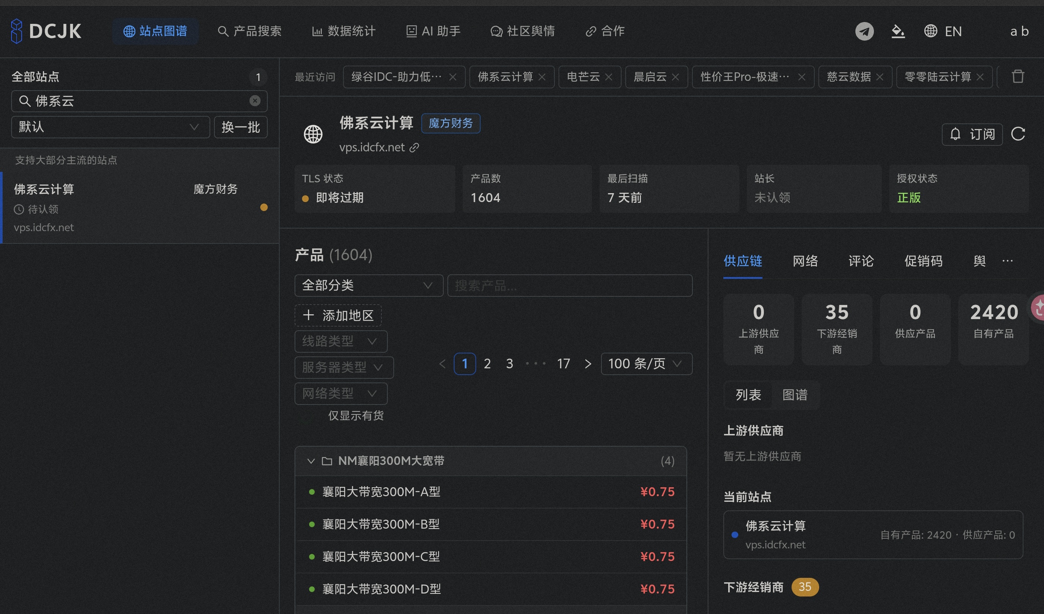The width and height of the screenshot is (1044, 614).
Task: Switch supply chain view to 列表
Action: click(748, 395)
